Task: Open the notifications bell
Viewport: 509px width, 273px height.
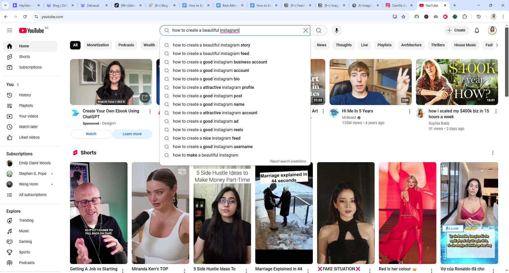Action: 477,30
